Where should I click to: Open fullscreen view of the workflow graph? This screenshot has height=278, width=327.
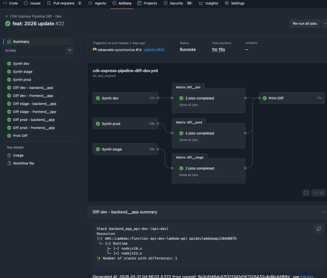tap(306, 193)
